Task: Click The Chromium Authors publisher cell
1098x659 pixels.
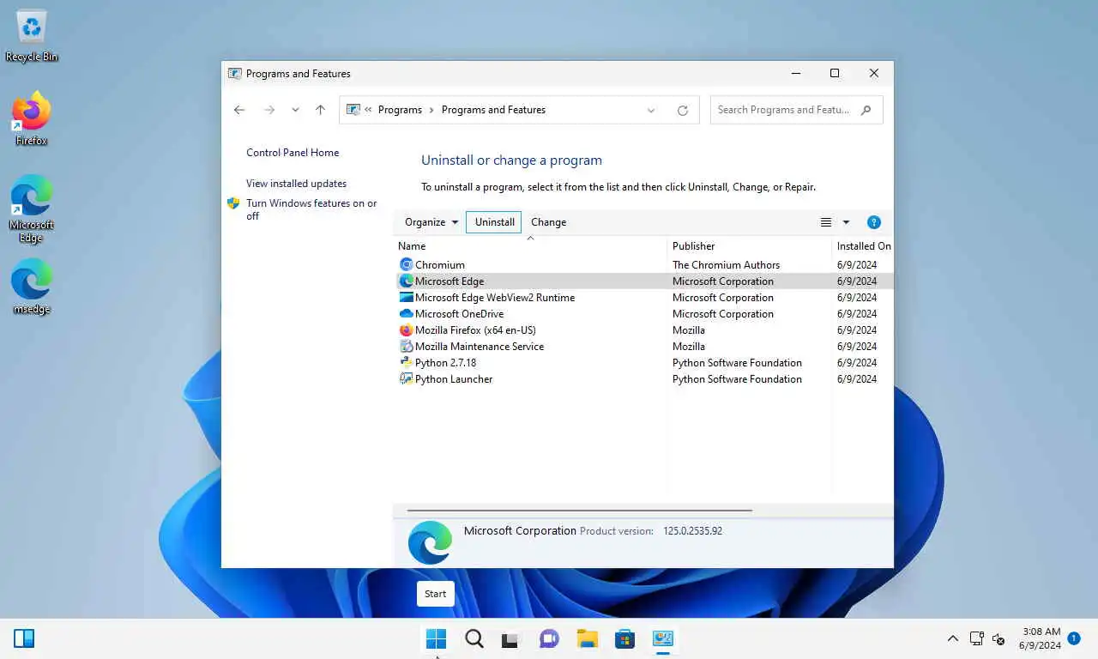Action: tap(726, 265)
